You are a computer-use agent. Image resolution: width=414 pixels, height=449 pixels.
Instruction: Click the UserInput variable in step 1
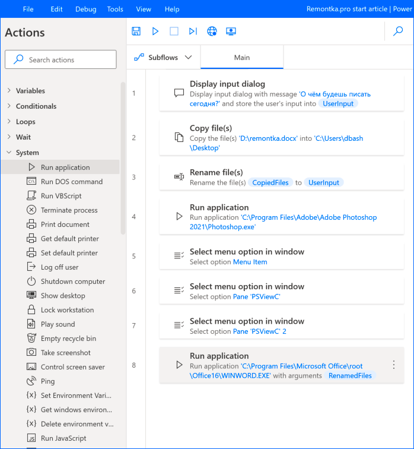338,104
